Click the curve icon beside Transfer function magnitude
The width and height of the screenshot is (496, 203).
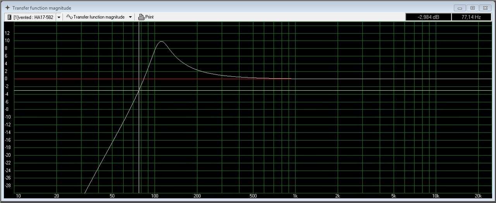click(x=69, y=17)
